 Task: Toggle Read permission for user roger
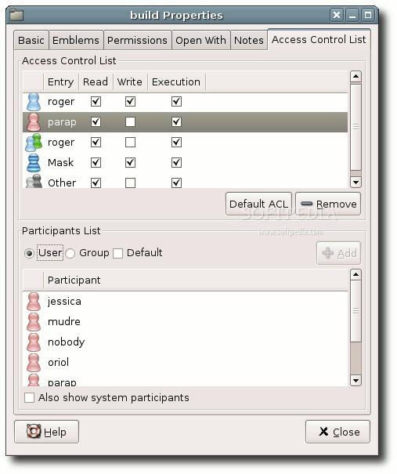96,102
